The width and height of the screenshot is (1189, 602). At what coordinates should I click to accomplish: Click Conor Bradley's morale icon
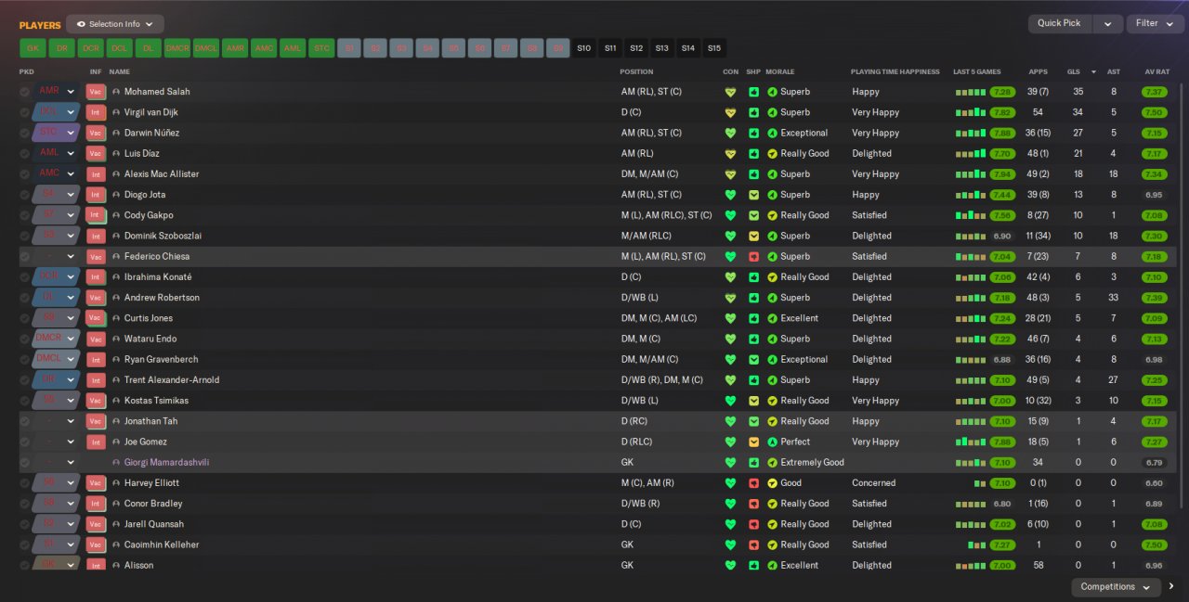(x=773, y=504)
